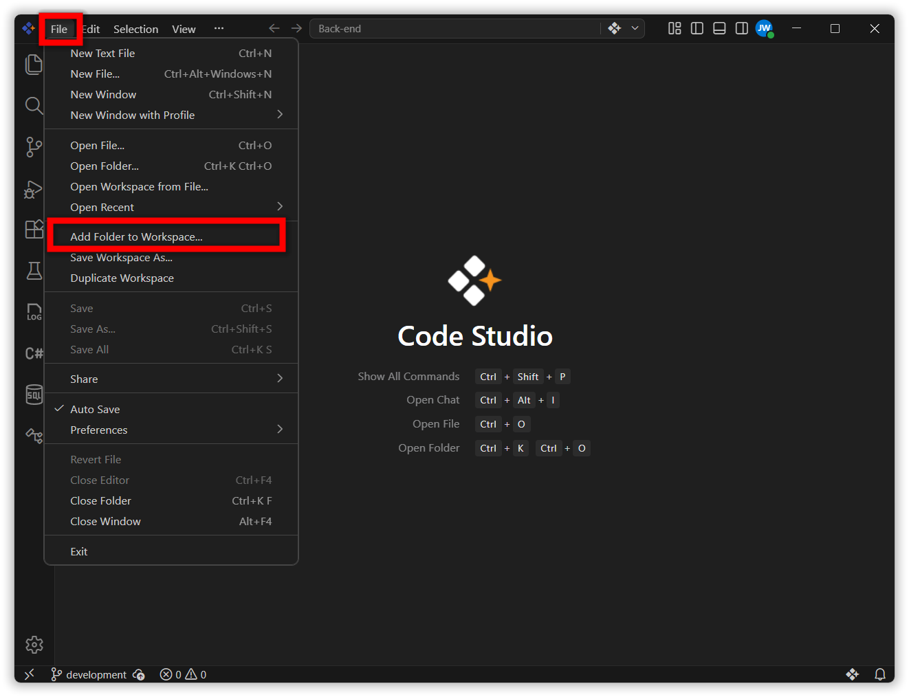Expand the AI chat dropdown chevron
The width and height of the screenshot is (909, 697).
[635, 28]
